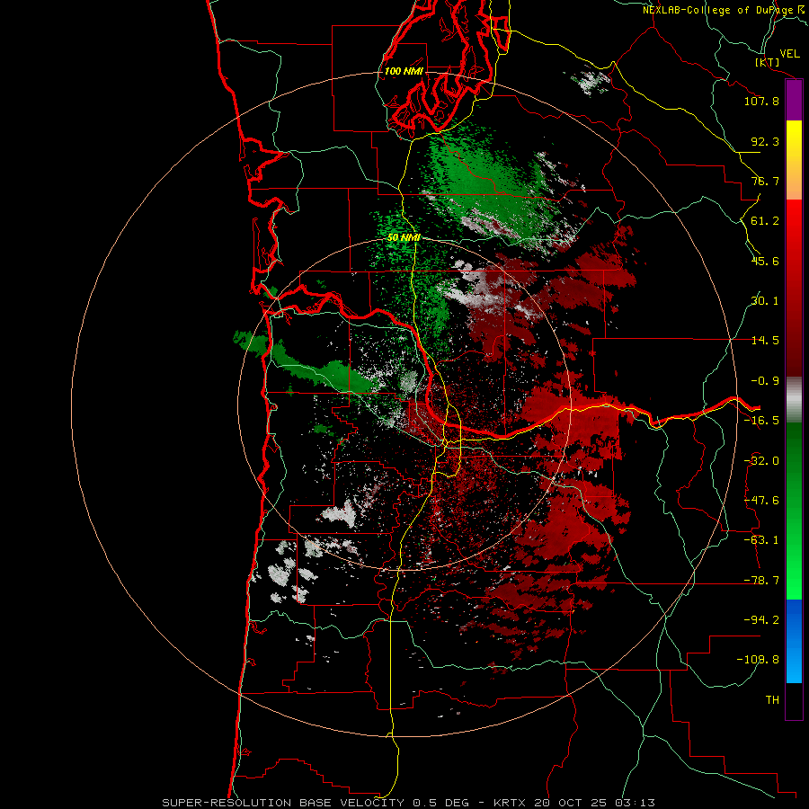
Task: Click the [KT] units label
Action: [768, 62]
